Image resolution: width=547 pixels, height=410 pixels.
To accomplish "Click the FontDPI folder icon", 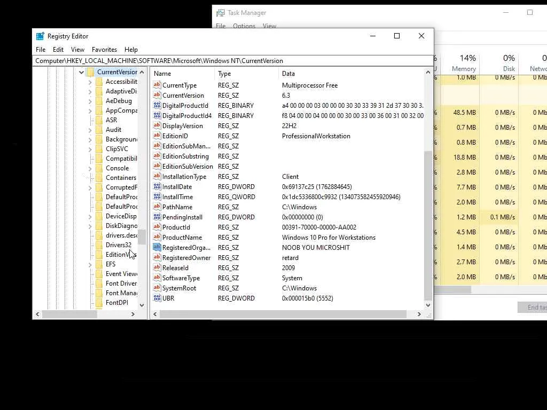I will (x=99, y=303).
